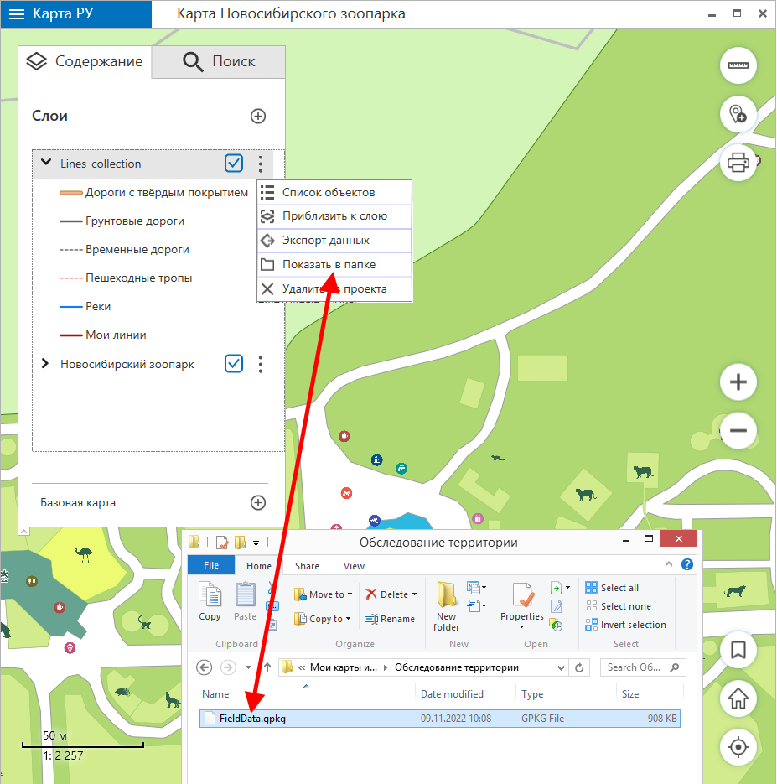
Task: Open the File tab in Explorer
Action: (211, 565)
